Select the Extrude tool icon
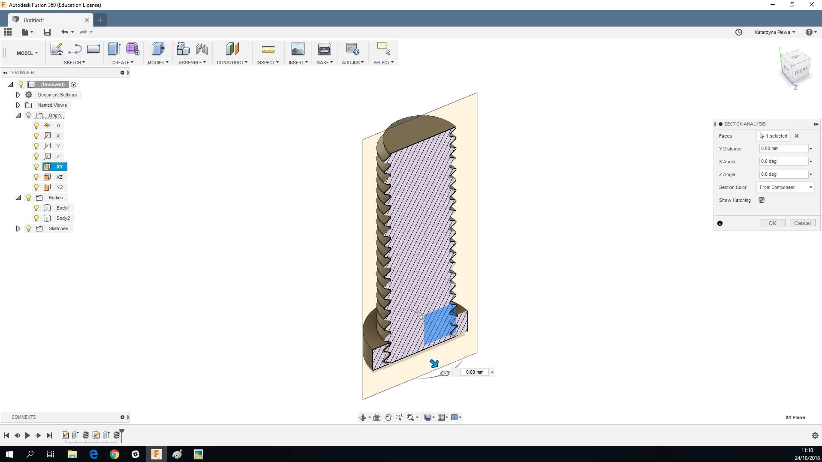Screen dimensions: 822x462 114,49
